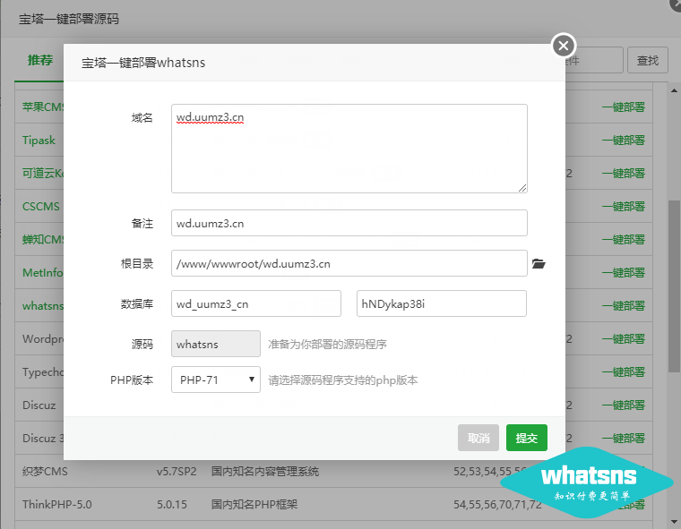Select the database name field wd_uumz3_cn
This screenshot has height=529, width=681.
coord(255,303)
